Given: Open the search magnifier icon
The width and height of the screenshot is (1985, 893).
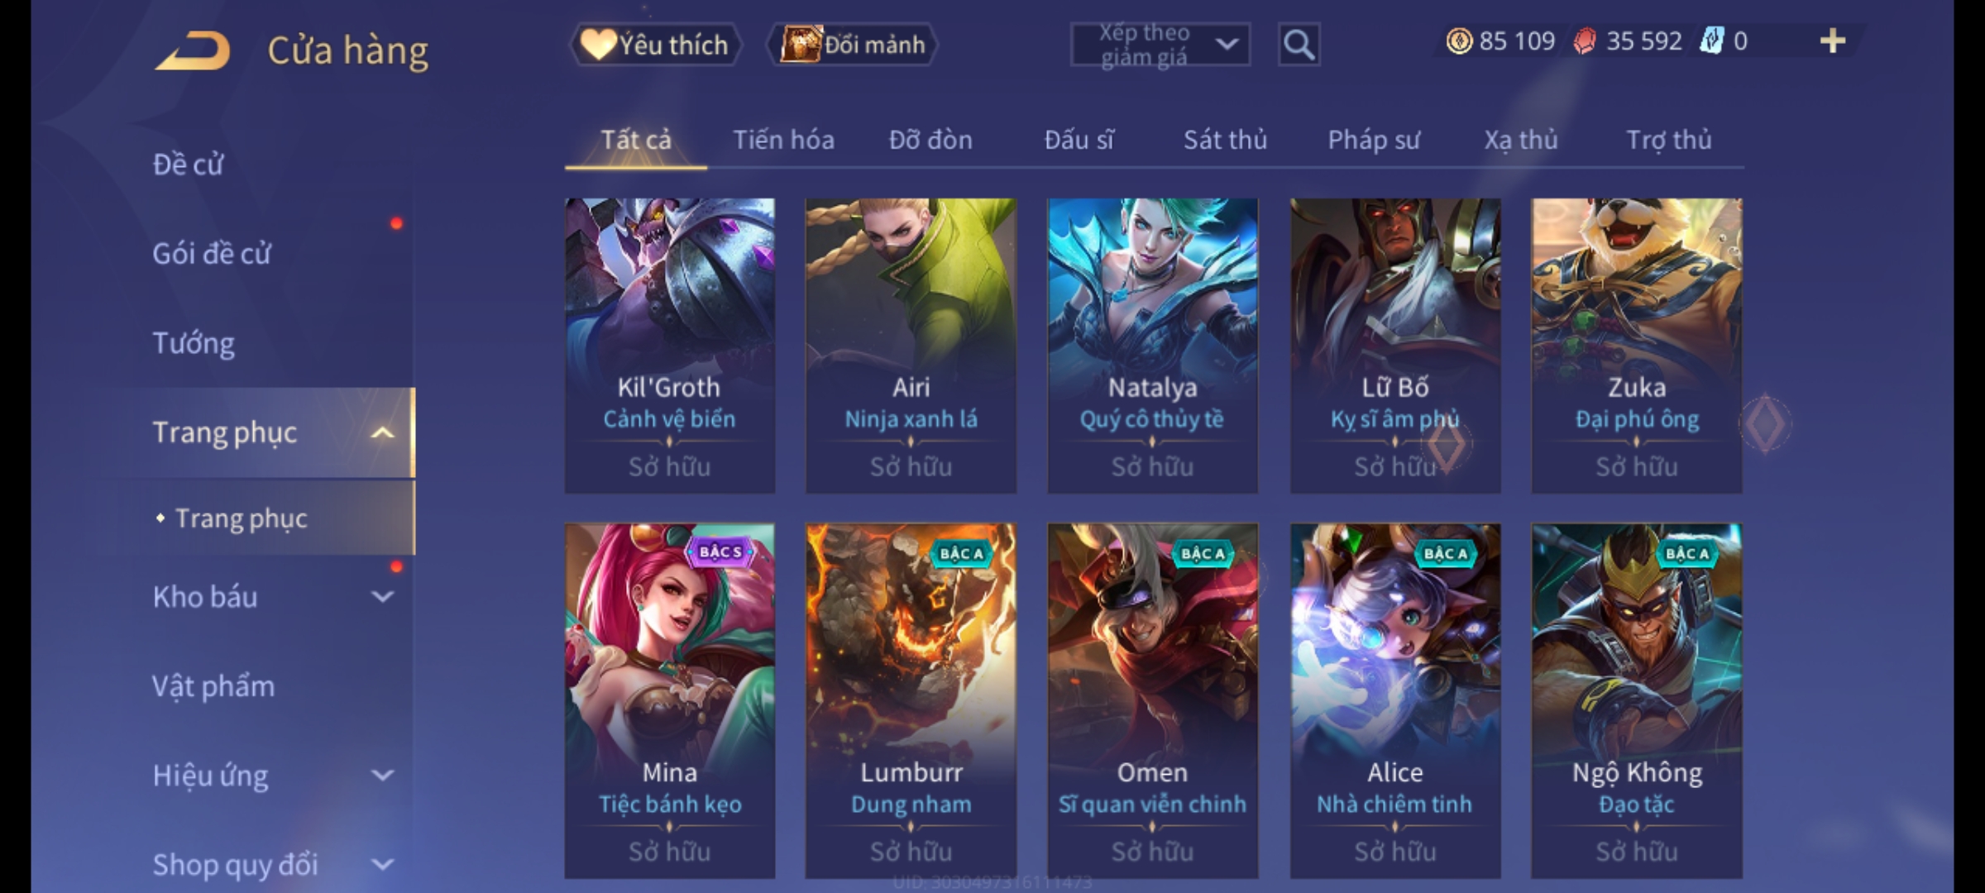Looking at the screenshot, I should point(1299,45).
